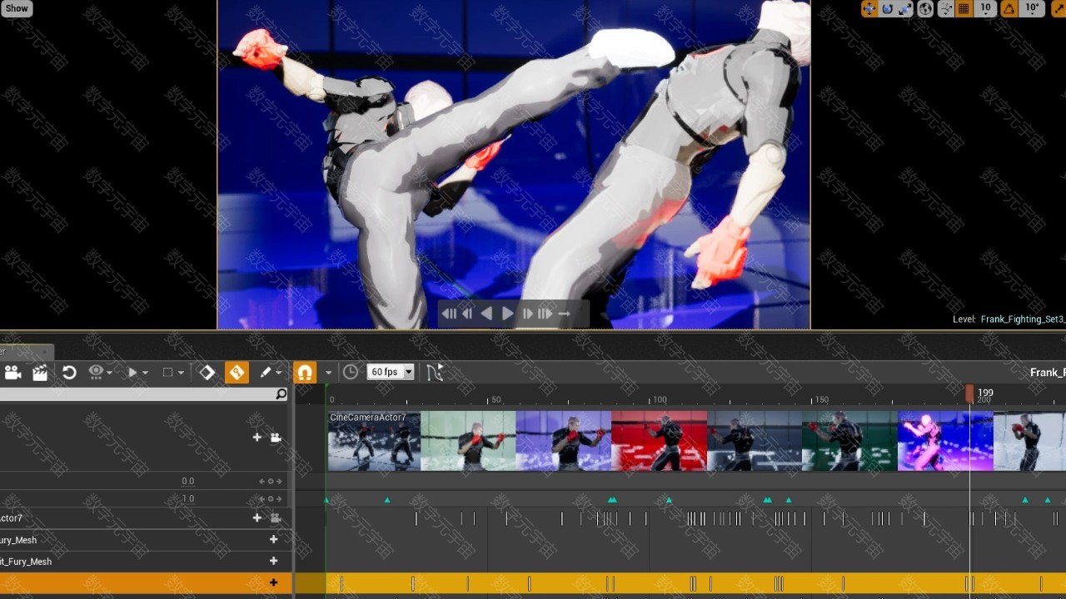The height and width of the screenshot is (599, 1066).
Task: Open selection edit tool dropdown
Action: [x=173, y=373]
